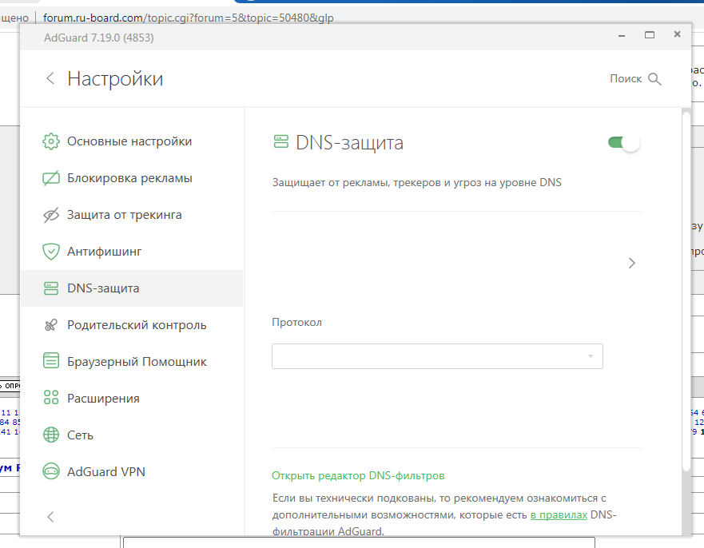Image resolution: width=704 pixels, height=548 pixels.
Task: Click the browser address bar URL
Action: 188,18
